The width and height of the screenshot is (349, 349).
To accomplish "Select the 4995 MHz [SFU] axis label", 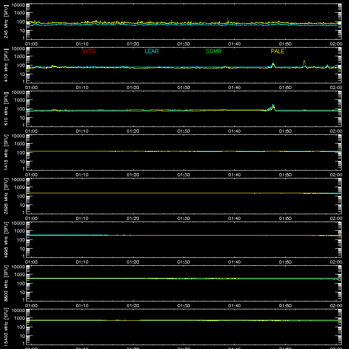I will point(6,240).
